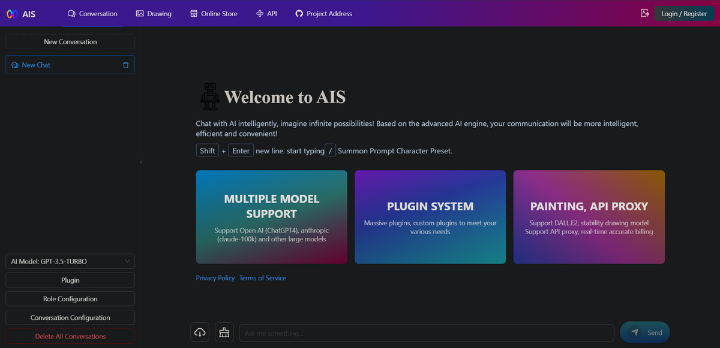The image size is (720, 348).
Task: Click the cloud download icon
Action: click(x=200, y=332)
